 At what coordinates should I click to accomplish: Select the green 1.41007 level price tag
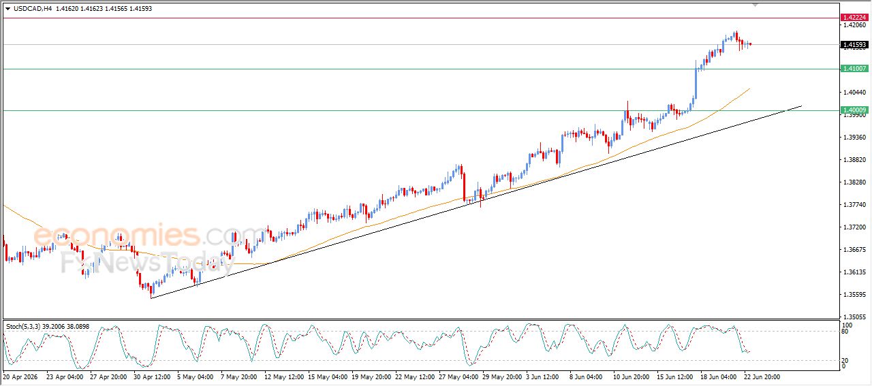point(854,69)
